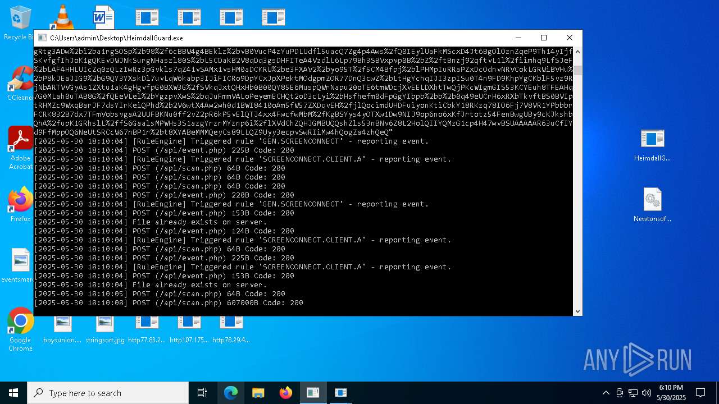Open the Windows Start menu

tap(13, 393)
